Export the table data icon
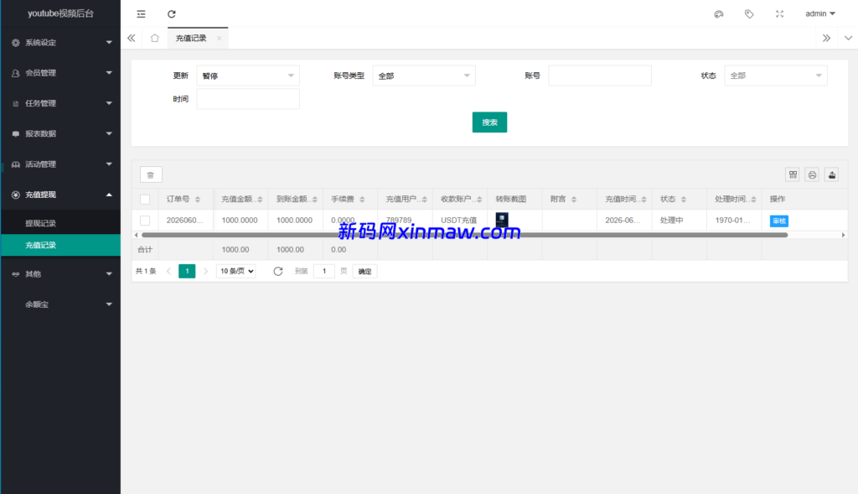This screenshot has width=858, height=494. (x=831, y=174)
